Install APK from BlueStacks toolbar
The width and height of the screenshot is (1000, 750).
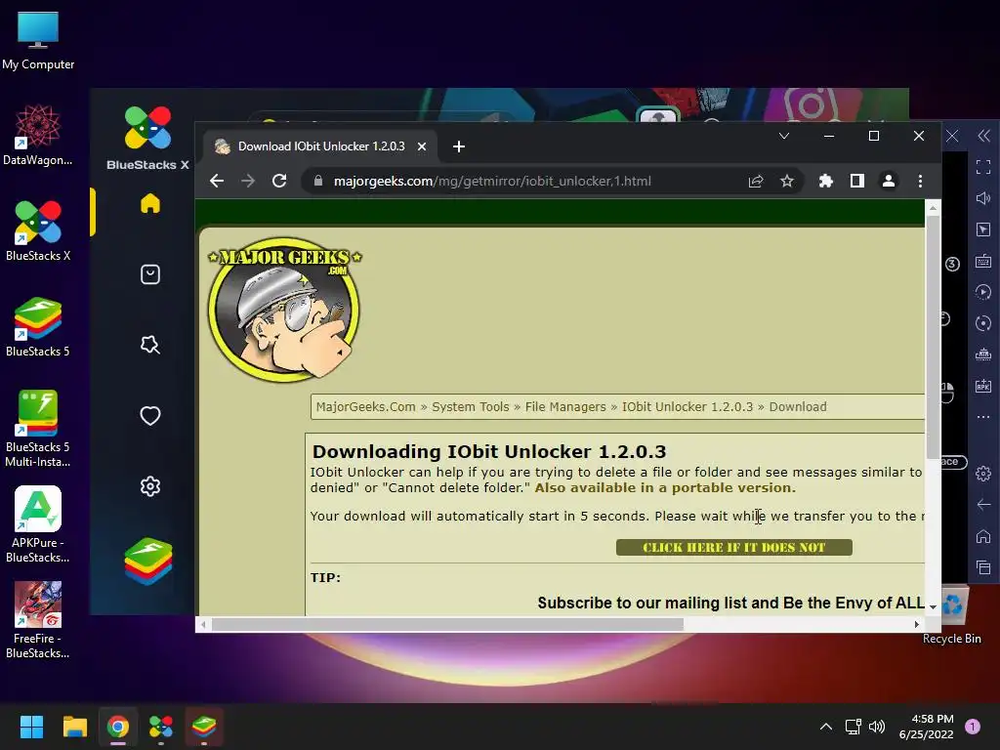(983, 386)
